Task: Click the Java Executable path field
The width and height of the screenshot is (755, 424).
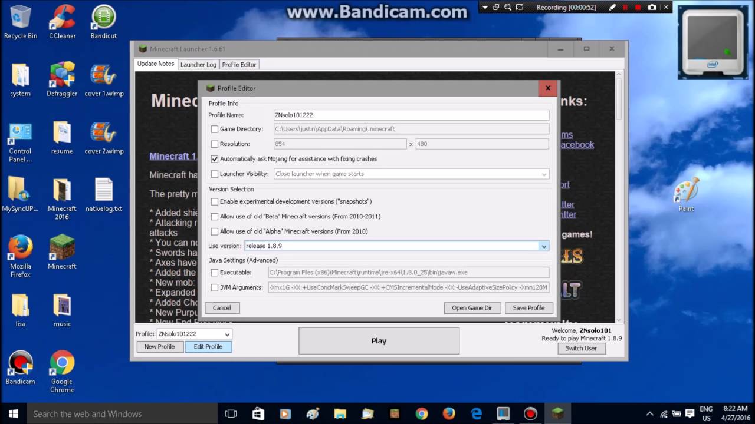Action: 408,273
